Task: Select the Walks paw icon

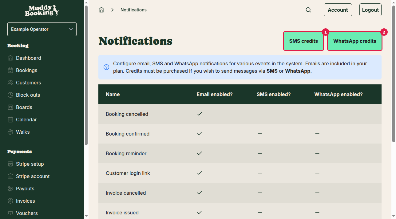Action: 10,132
